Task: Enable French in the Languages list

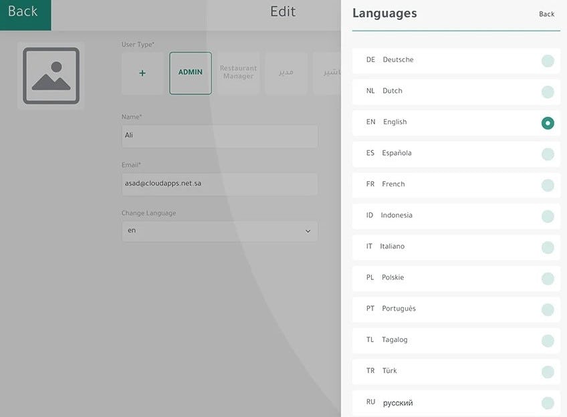Action: 548,185
